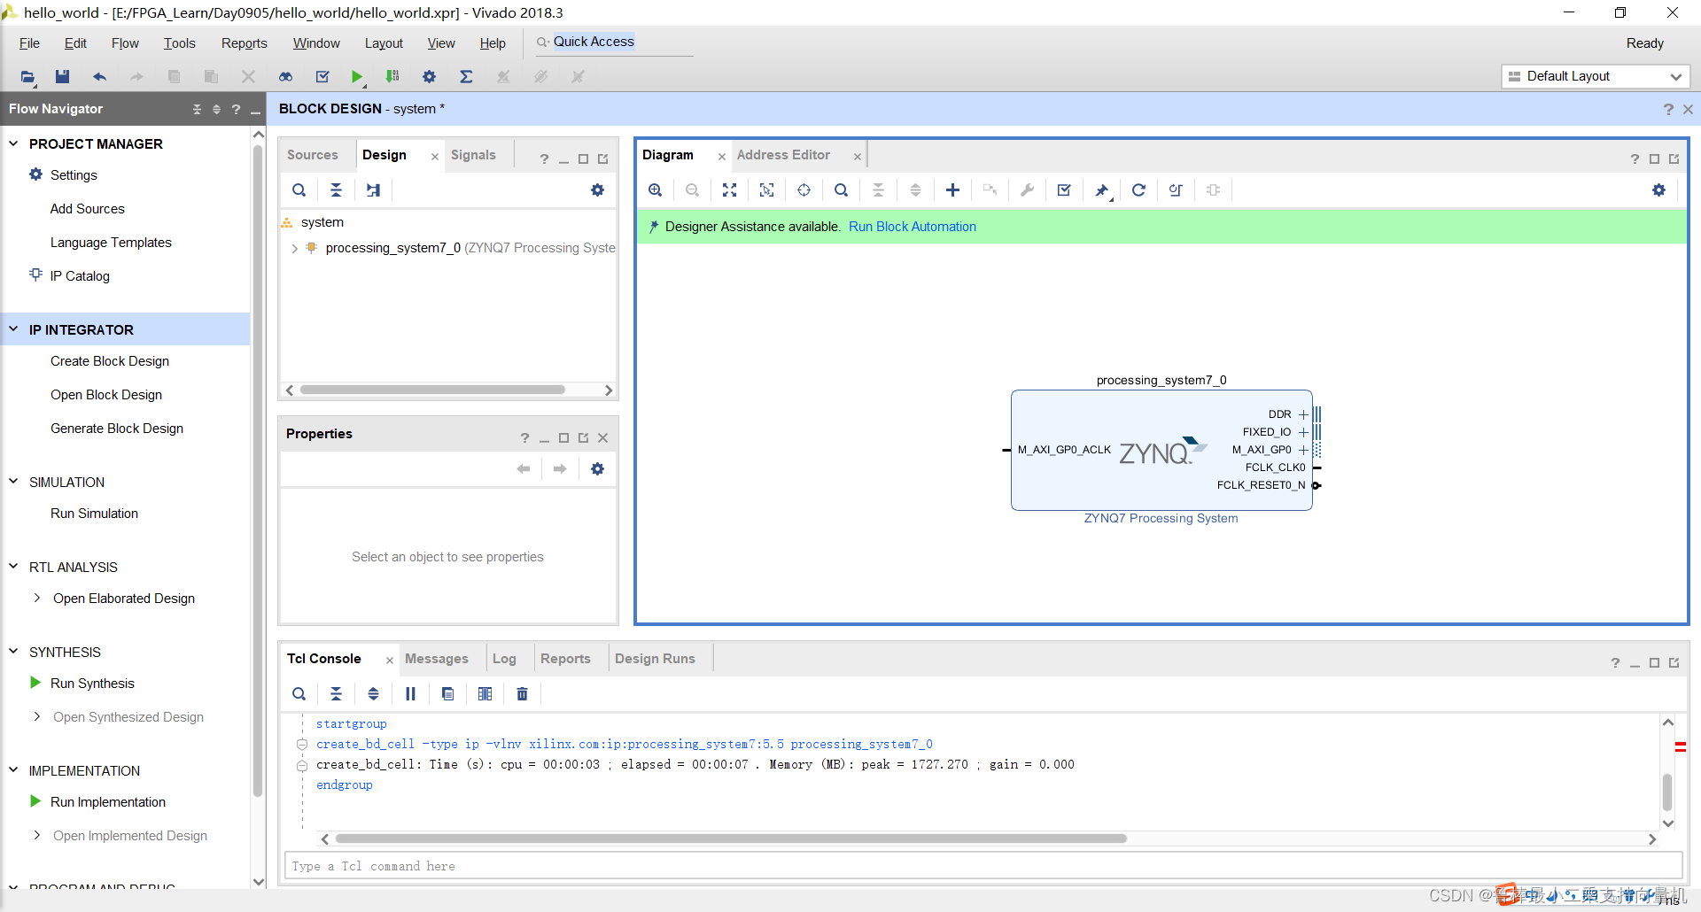This screenshot has height=912, width=1701.
Task: Search inside Diagram with magnifier icon
Action: click(841, 190)
